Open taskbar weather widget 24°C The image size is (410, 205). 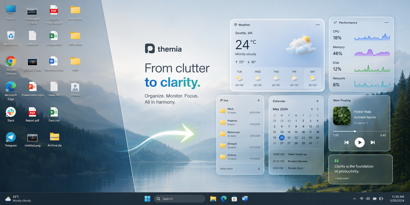18,199
